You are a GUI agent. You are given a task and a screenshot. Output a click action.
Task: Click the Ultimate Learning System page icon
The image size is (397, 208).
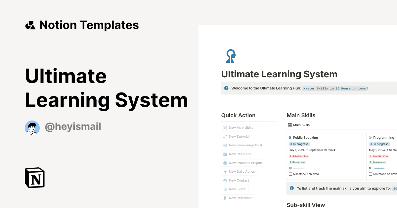(x=231, y=56)
